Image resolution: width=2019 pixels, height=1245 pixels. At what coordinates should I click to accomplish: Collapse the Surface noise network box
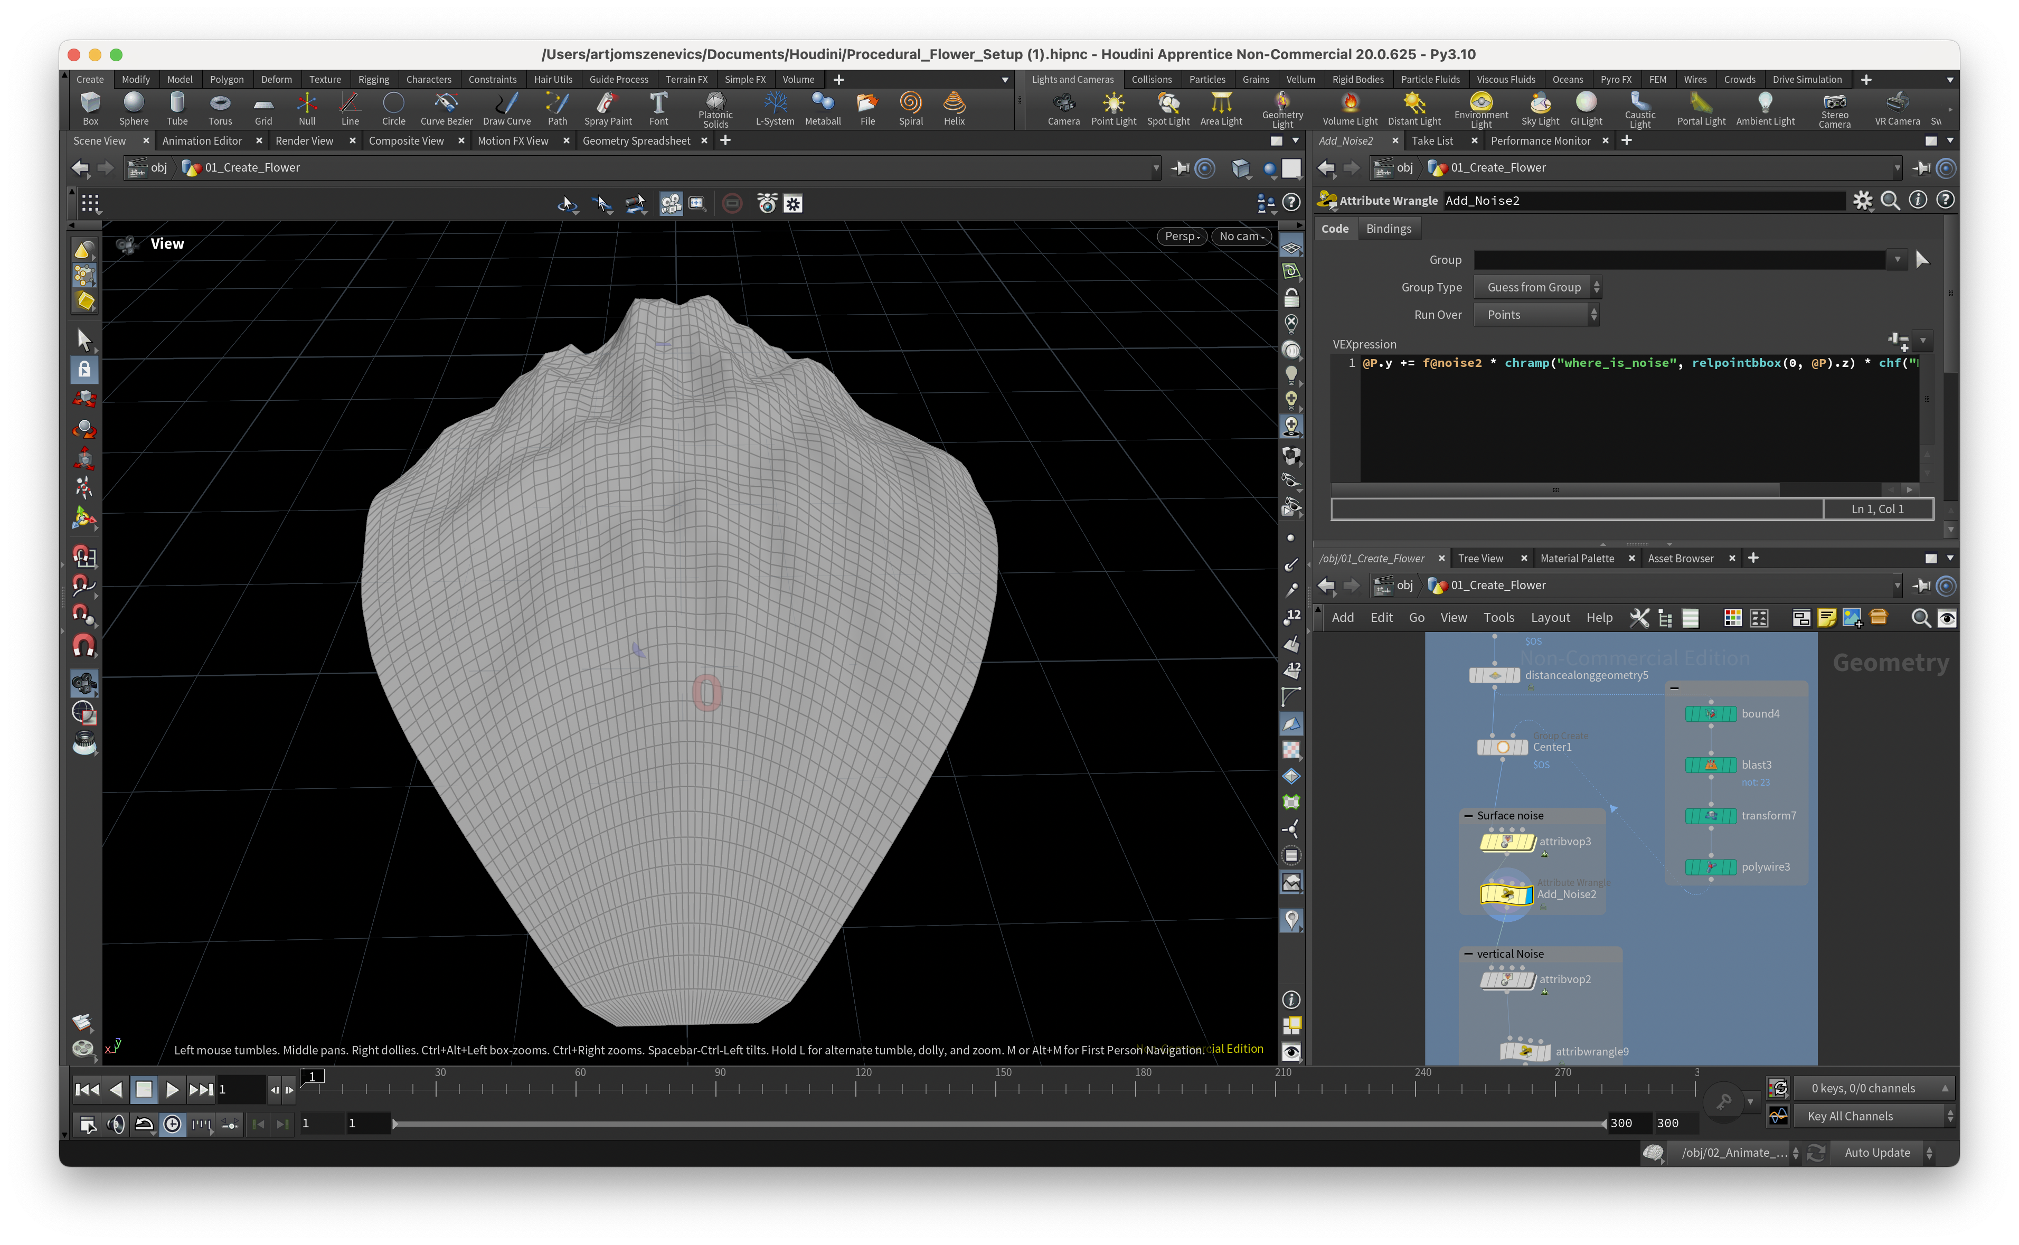pos(1468,815)
